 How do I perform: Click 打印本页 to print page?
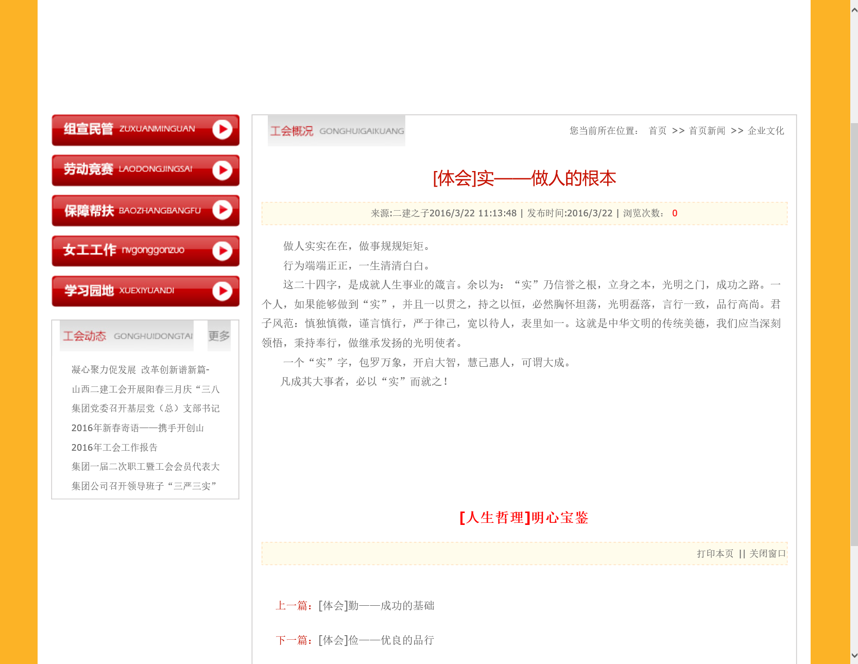click(x=715, y=554)
